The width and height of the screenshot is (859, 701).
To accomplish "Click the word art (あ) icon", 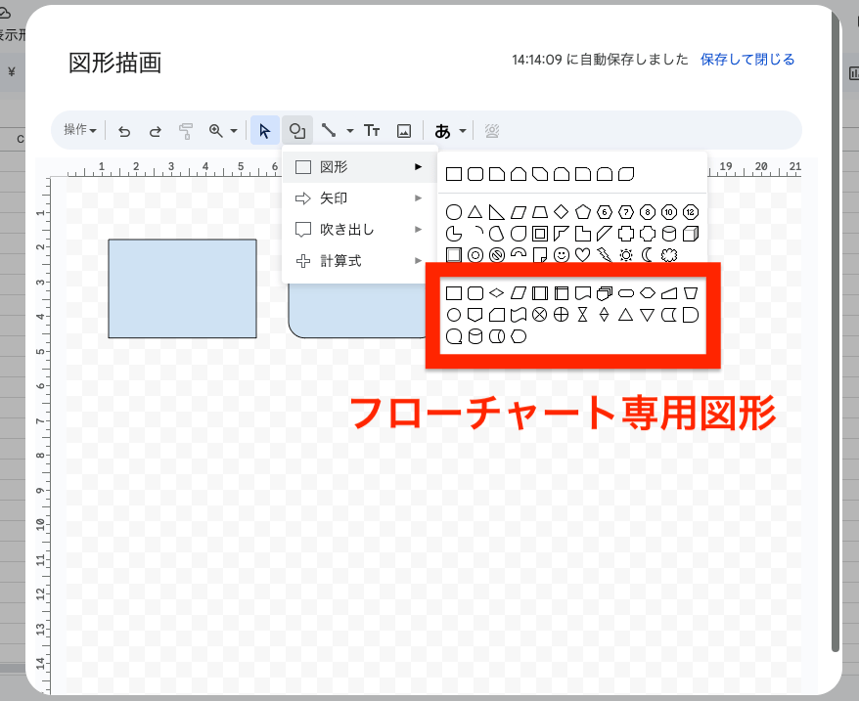I will [x=440, y=129].
